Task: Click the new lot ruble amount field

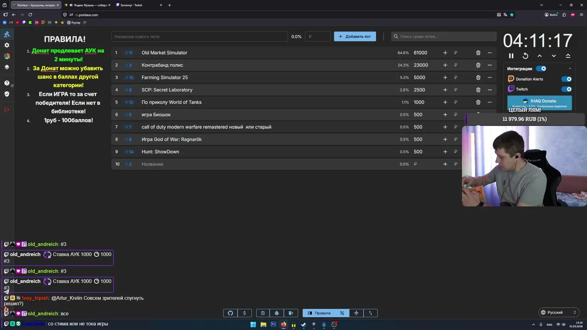Action: tap(318, 37)
